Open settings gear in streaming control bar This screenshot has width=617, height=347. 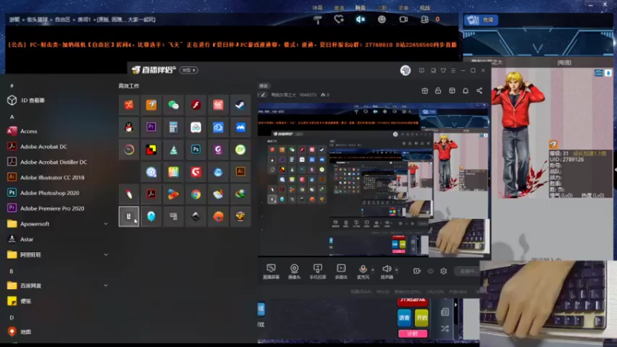(443, 271)
